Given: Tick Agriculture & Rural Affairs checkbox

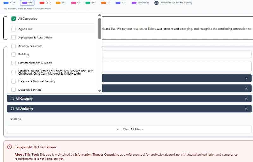Looking at the screenshot, I should pos(14,38).
